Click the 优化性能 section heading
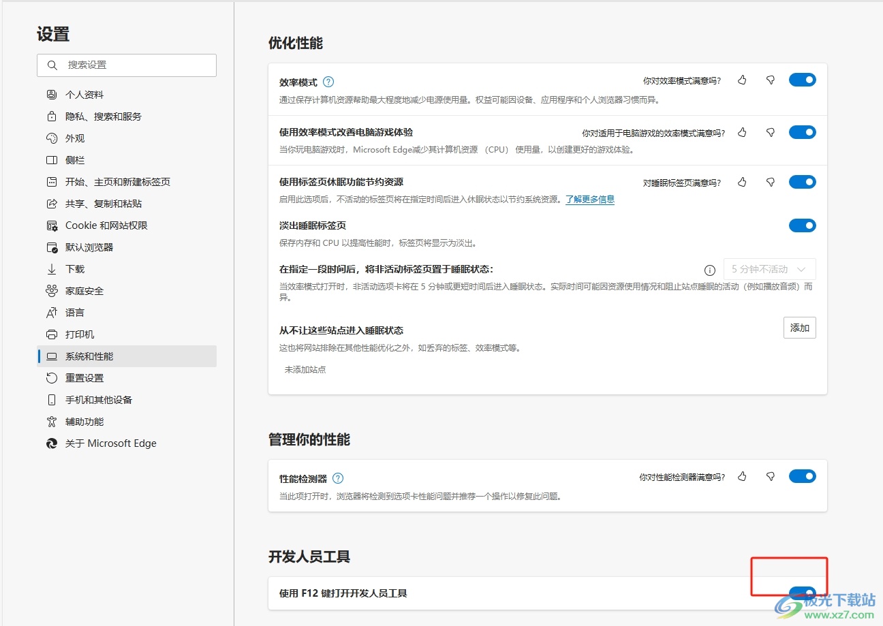883x626 pixels. [x=296, y=43]
